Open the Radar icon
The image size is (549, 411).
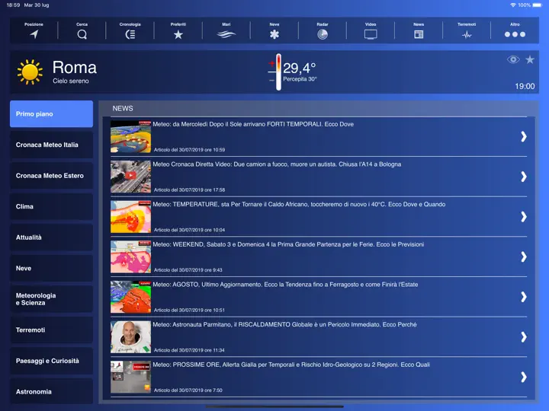click(323, 34)
